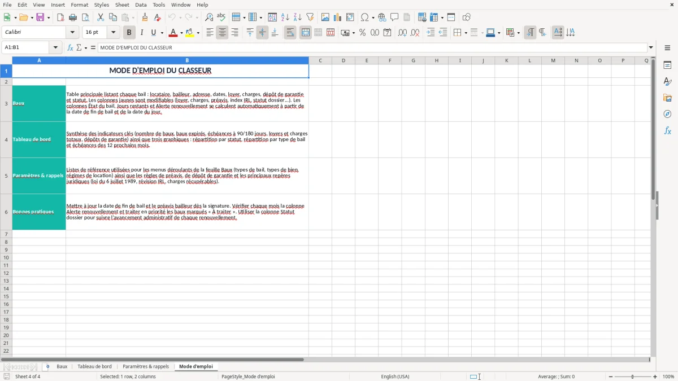Insert a chart
Screen dimensions: 678x381
tap(338, 17)
